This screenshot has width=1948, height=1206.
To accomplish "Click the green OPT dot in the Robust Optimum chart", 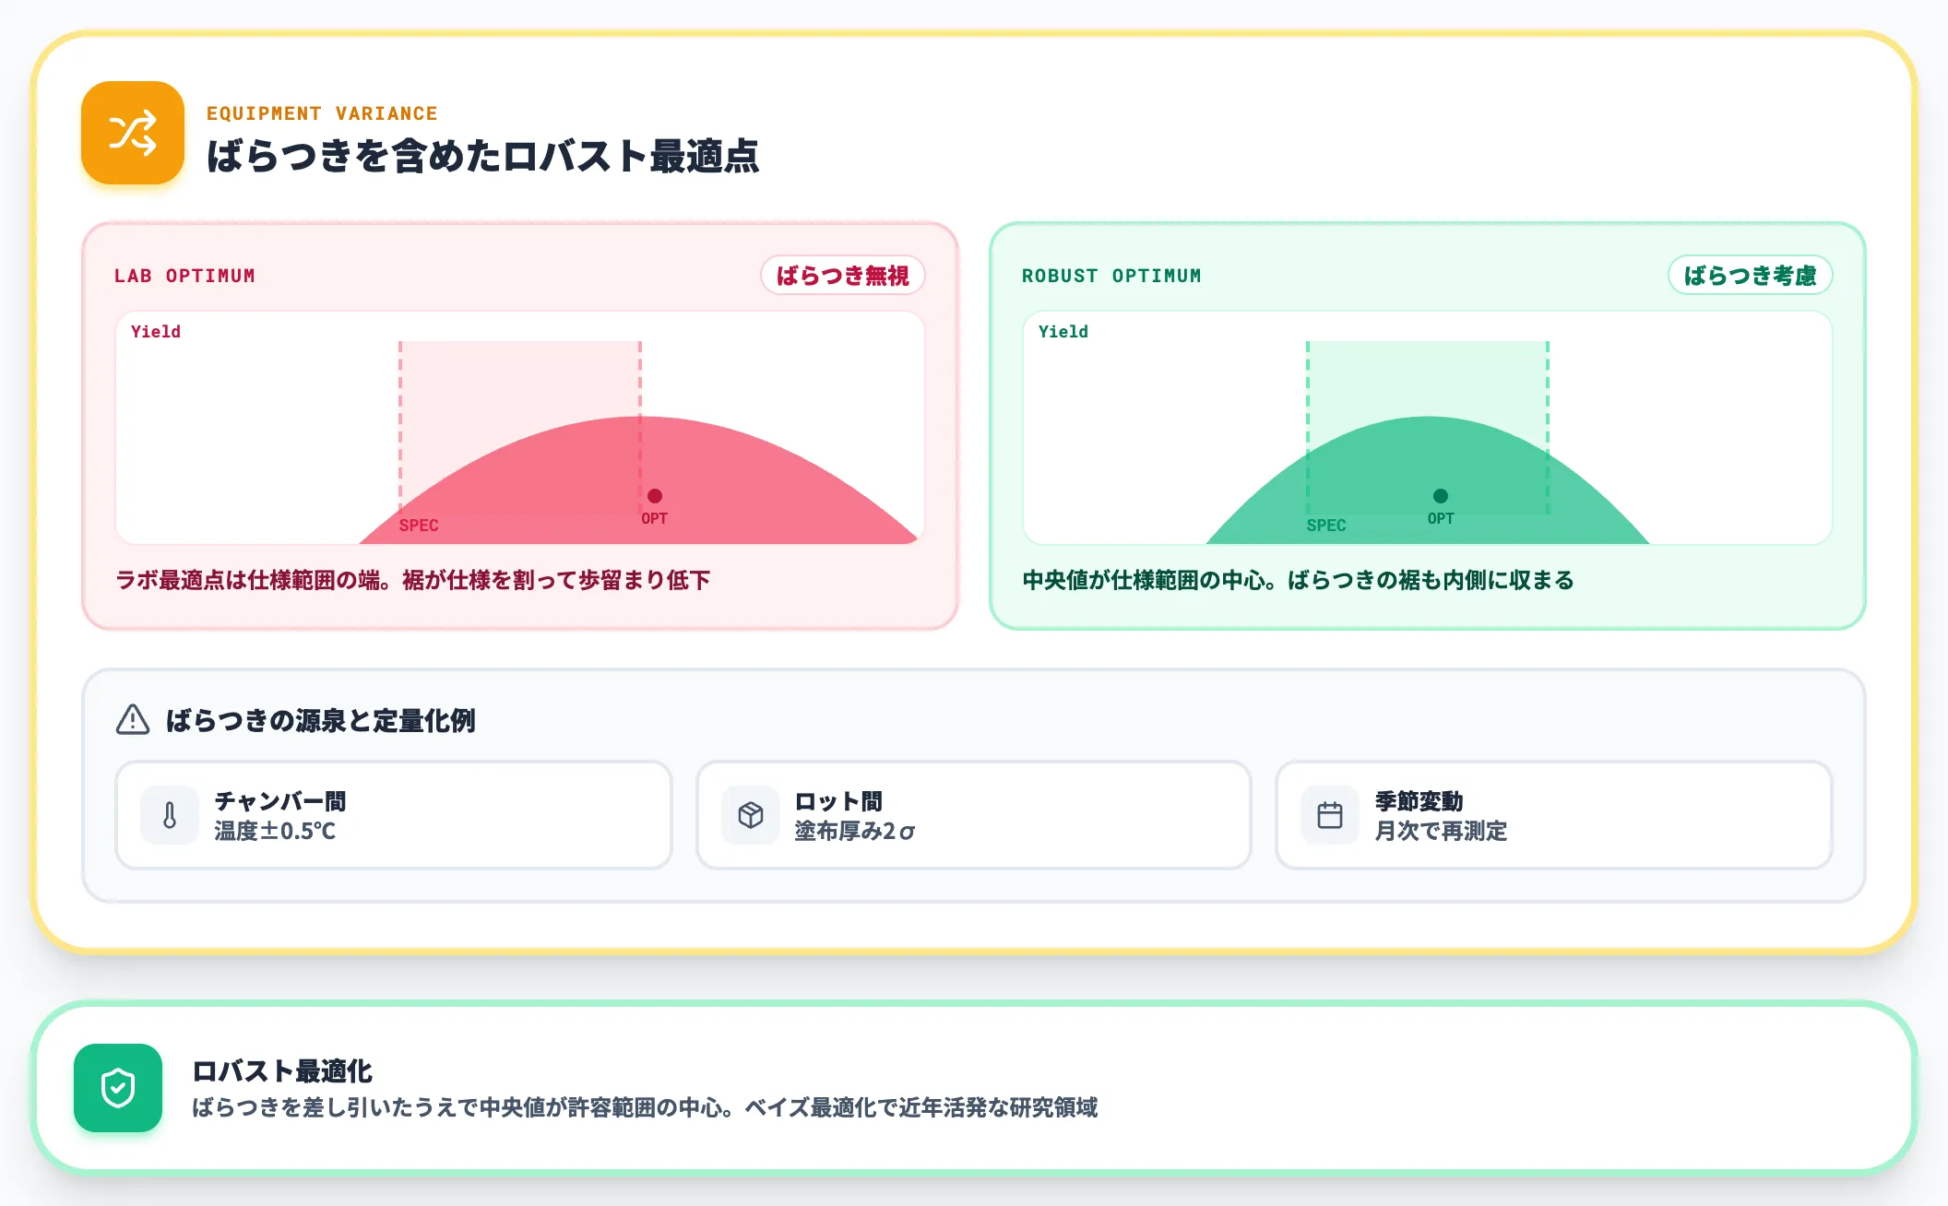I will [1441, 496].
